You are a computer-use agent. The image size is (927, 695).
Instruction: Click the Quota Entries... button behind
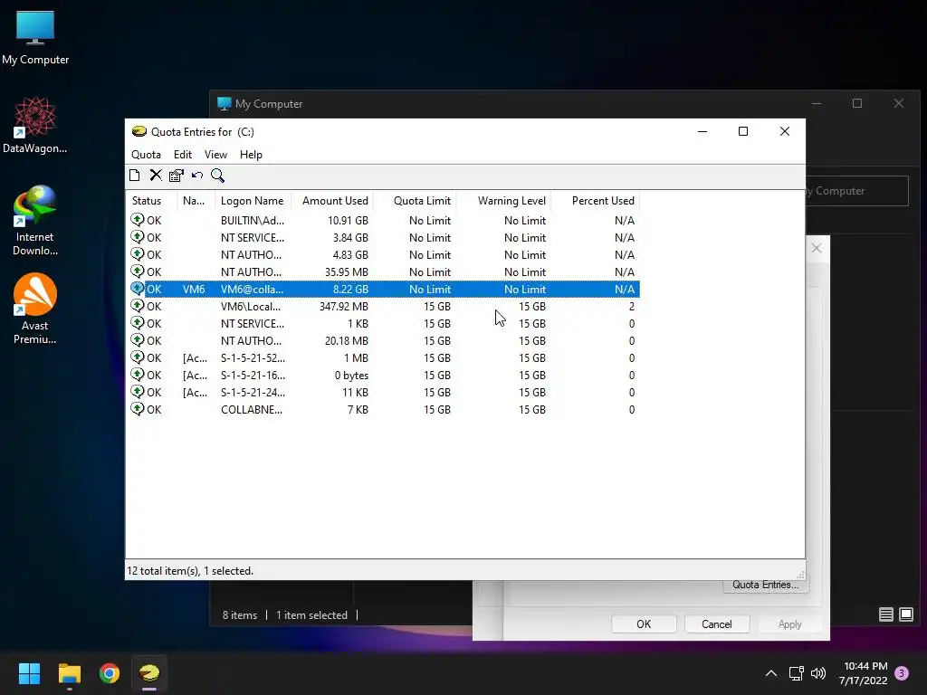(x=766, y=585)
